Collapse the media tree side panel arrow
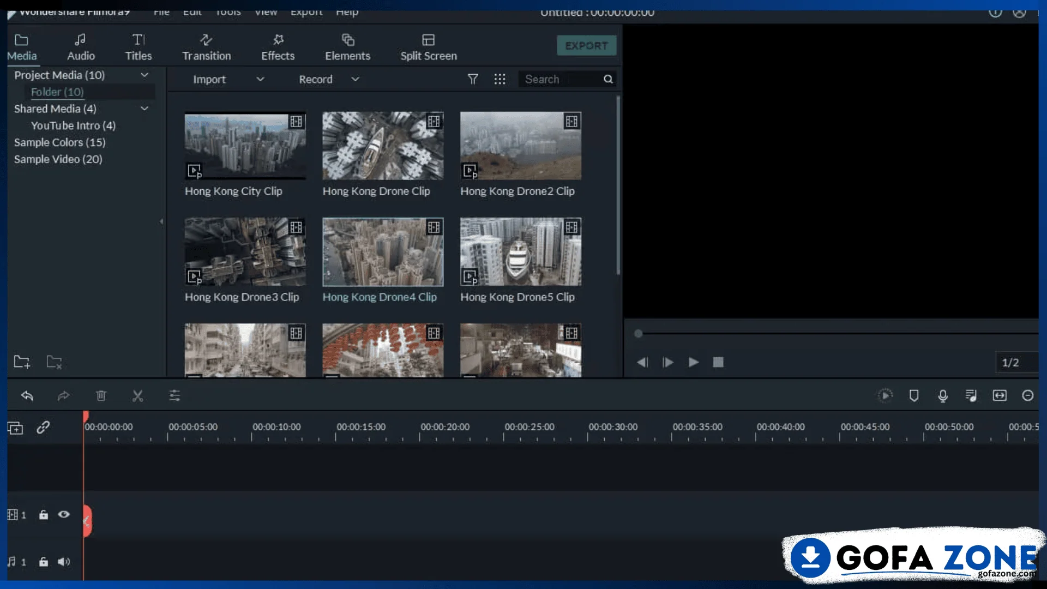 [161, 221]
